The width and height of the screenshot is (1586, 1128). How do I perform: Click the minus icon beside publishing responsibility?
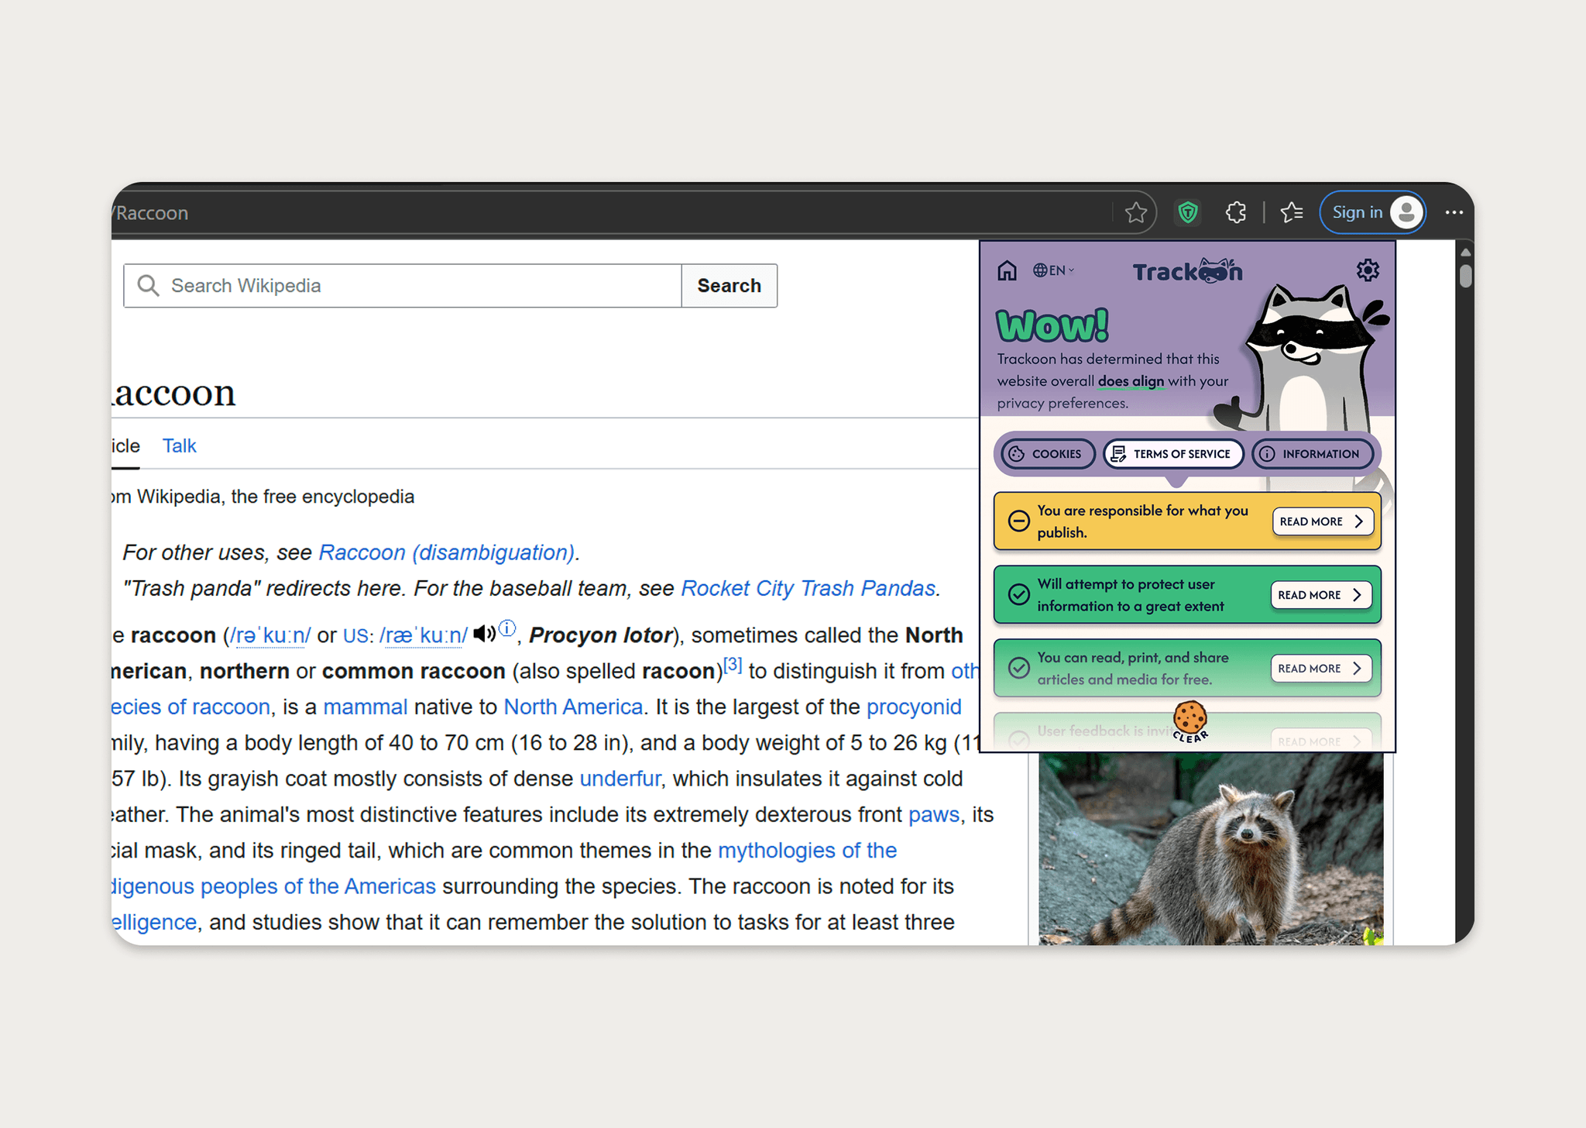click(1019, 521)
